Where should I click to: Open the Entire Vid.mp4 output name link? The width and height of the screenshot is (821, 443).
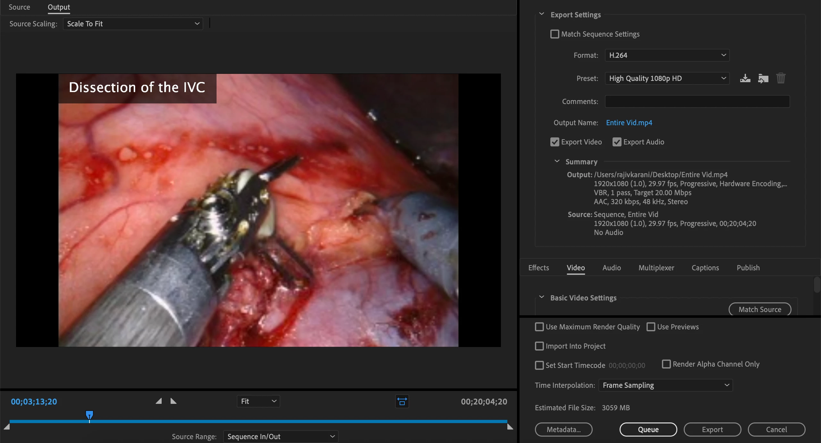point(629,123)
